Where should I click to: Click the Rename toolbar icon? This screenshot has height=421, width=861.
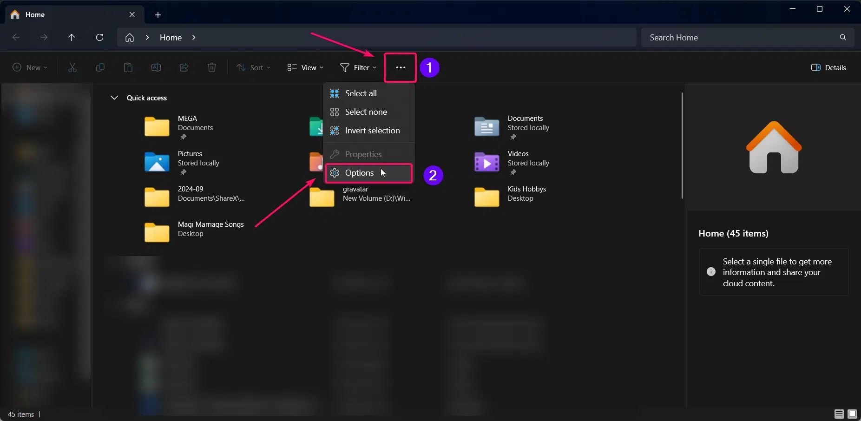click(156, 67)
